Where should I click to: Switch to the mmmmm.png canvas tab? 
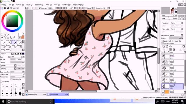click(x=36, y=94)
